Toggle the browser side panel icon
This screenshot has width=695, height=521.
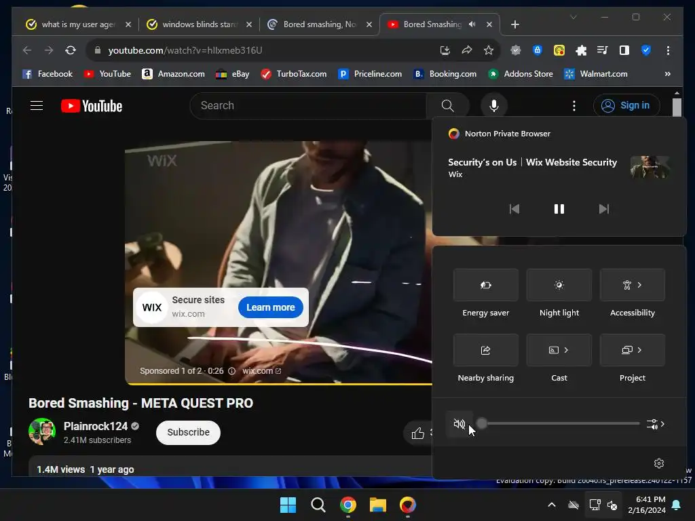[624, 50]
